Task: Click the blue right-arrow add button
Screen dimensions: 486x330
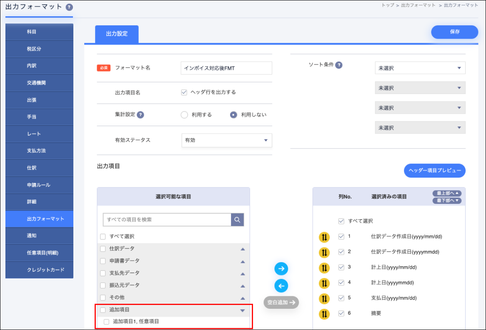Action: (281, 269)
